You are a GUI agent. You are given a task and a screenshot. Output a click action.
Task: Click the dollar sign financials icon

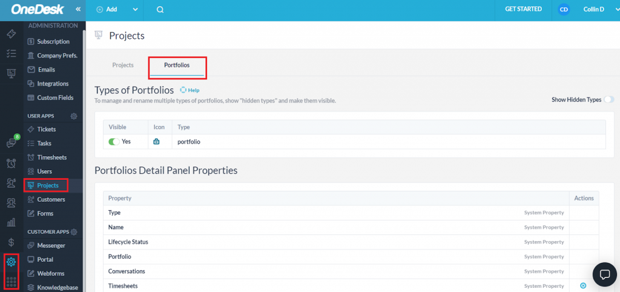click(x=12, y=242)
